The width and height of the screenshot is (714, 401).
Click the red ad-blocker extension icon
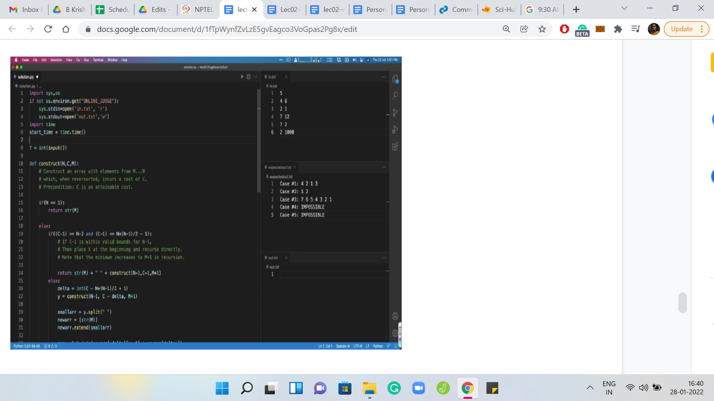coord(564,29)
